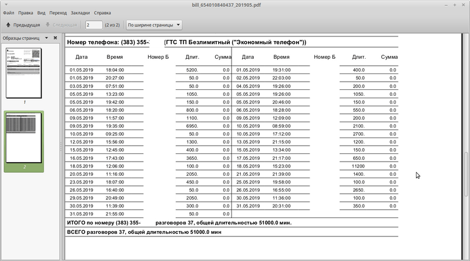Screen dimensions: 470x261
Task: Click the window menu arrow in title bar
Action: point(6,5)
